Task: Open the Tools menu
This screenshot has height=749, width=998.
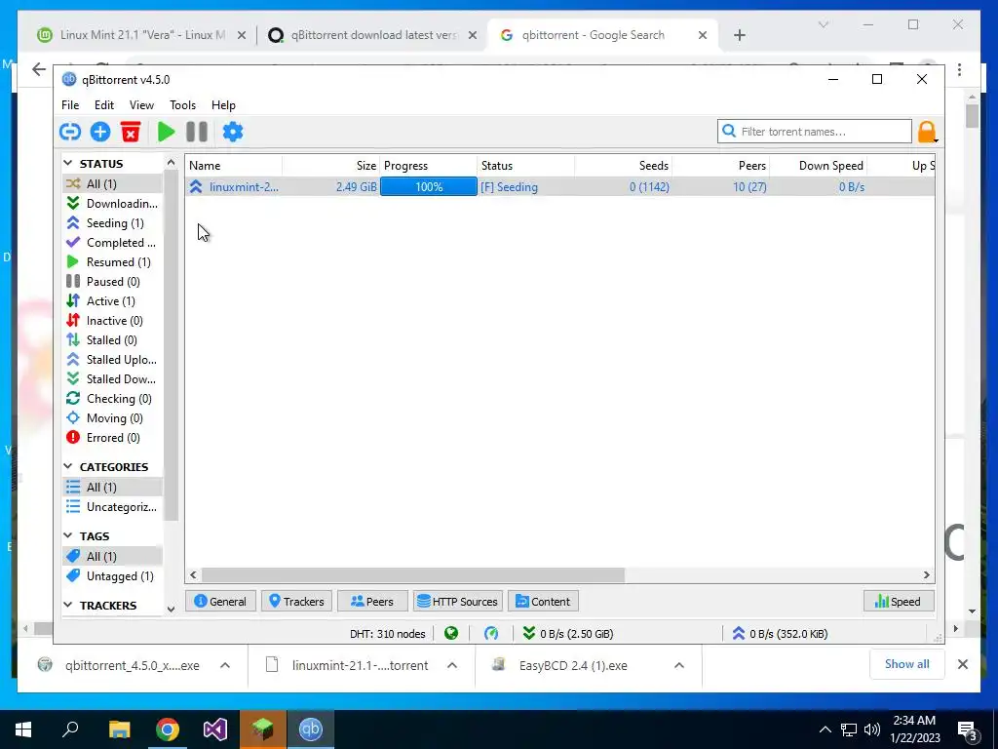Action: 182,105
